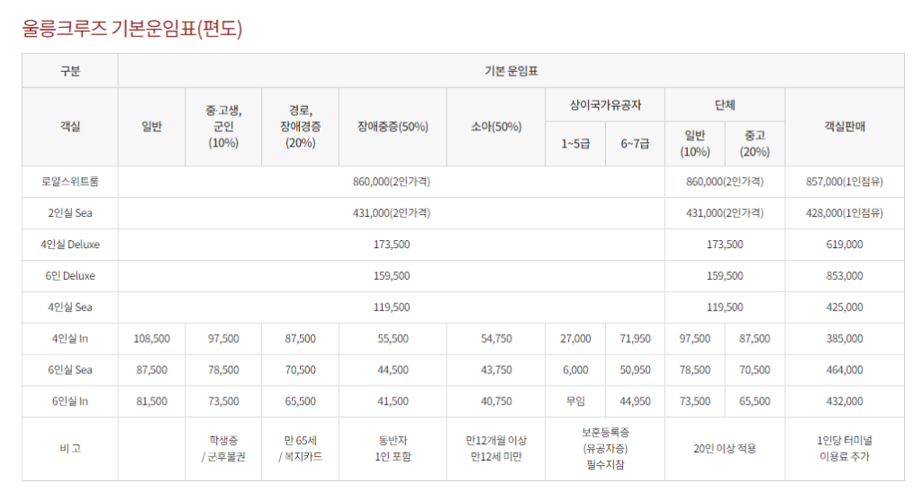Click the '학생증 / 군후불권' note

(x=223, y=449)
